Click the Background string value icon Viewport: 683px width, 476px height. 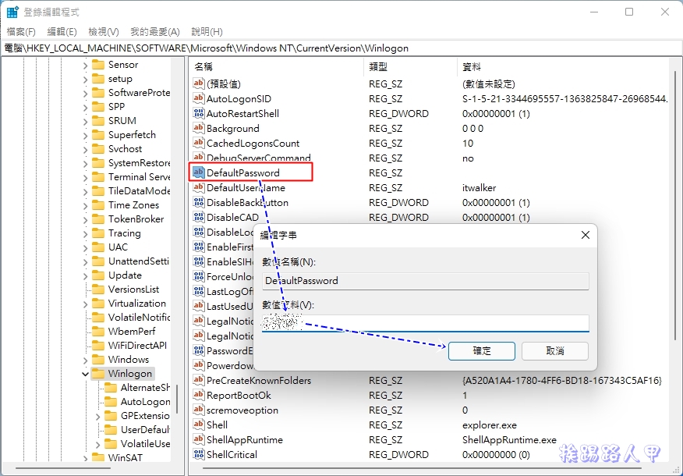click(199, 128)
